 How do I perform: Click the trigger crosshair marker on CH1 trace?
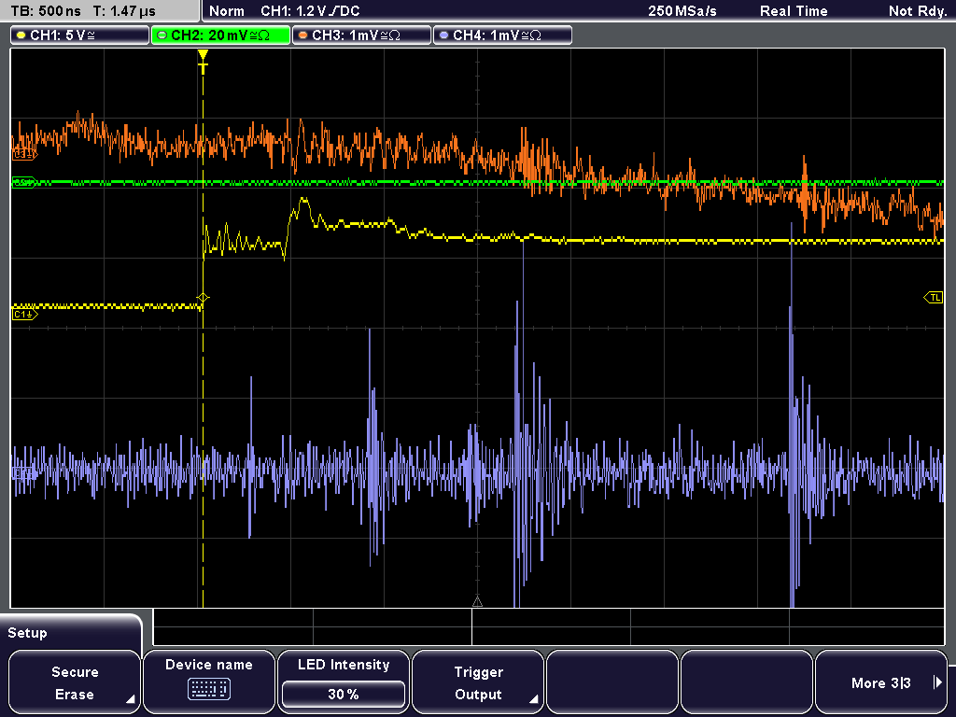pos(203,298)
